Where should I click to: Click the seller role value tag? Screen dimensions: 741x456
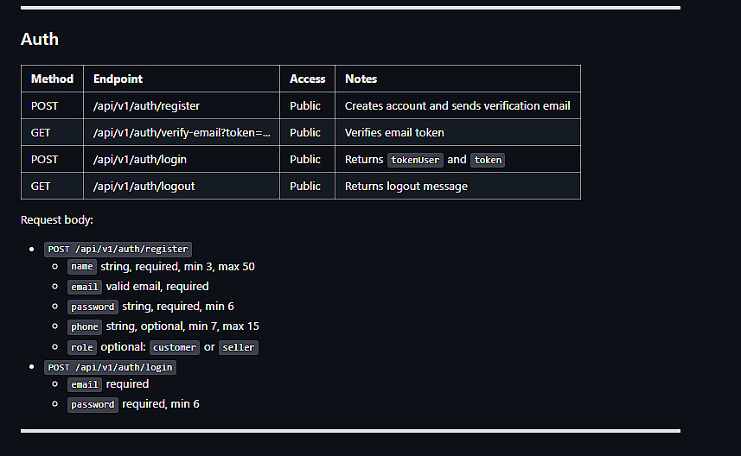tap(238, 347)
